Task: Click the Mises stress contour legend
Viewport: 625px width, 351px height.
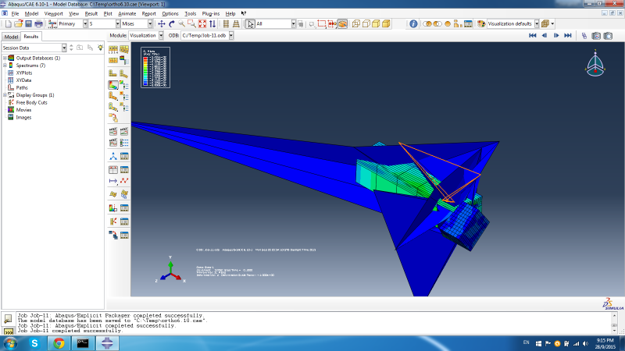Action: pyautogui.click(x=155, y=67)
